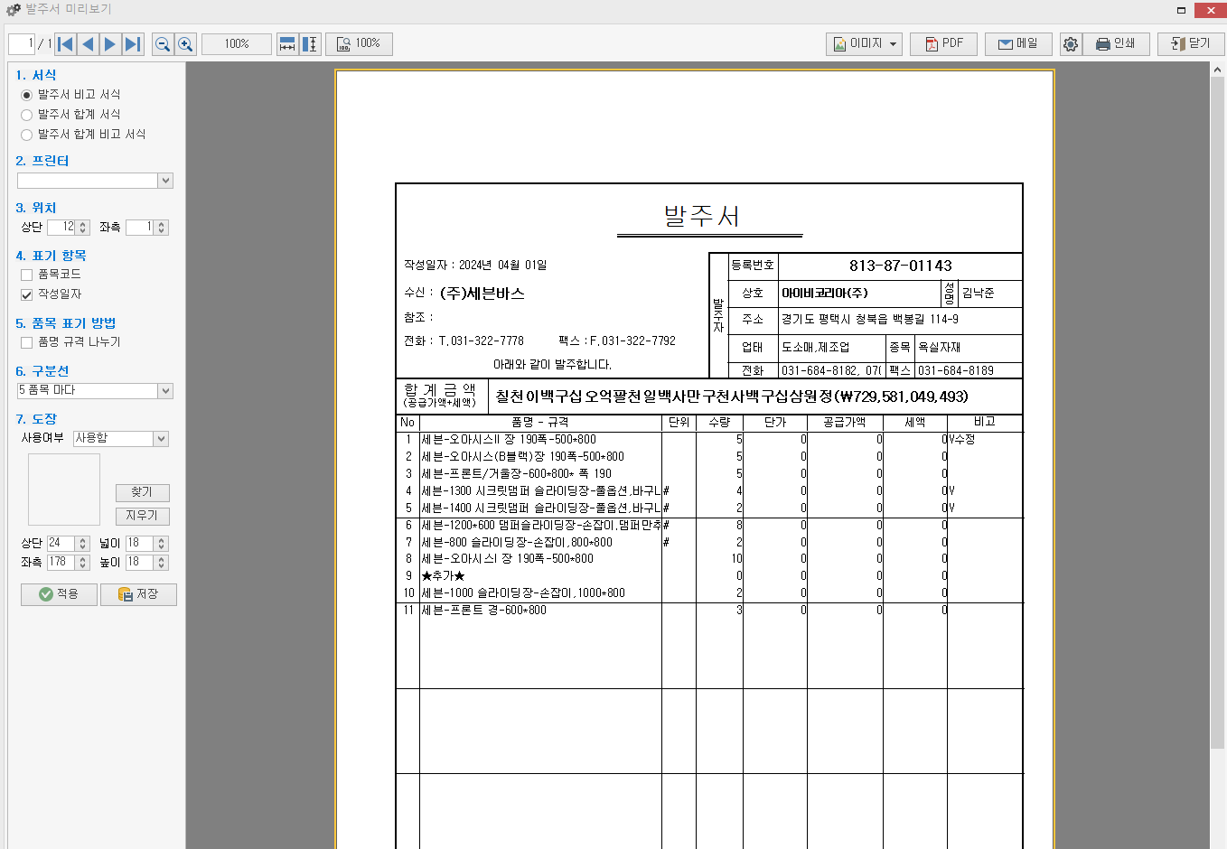Save settings with 저장 button
This screenshot has width=1227, height=849.
point(138,594)
